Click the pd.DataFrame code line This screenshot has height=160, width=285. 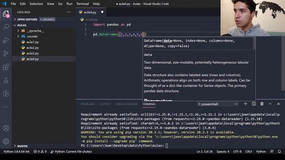pyautogui.click(x=120, y=34)
